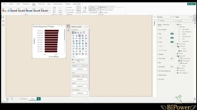Add a new report page
Viewport: 197px width, 110px height.
point(38,99)
